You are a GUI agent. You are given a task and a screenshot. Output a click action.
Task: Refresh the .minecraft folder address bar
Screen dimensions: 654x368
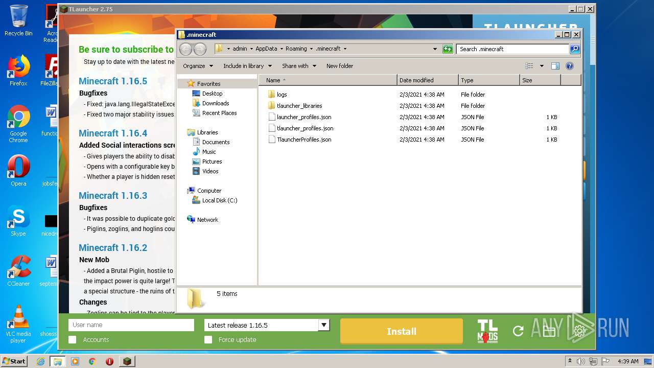pos(448,49)
